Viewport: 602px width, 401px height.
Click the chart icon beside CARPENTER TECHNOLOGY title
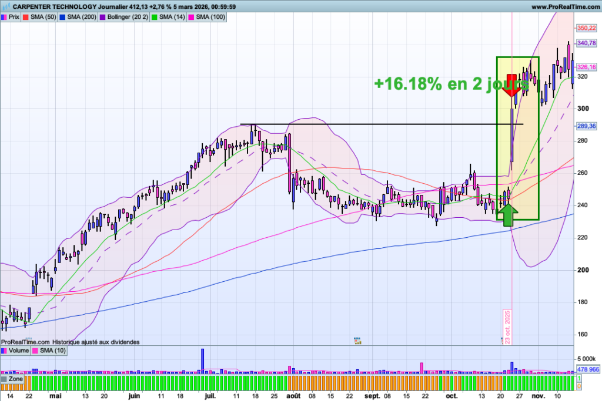6,6
